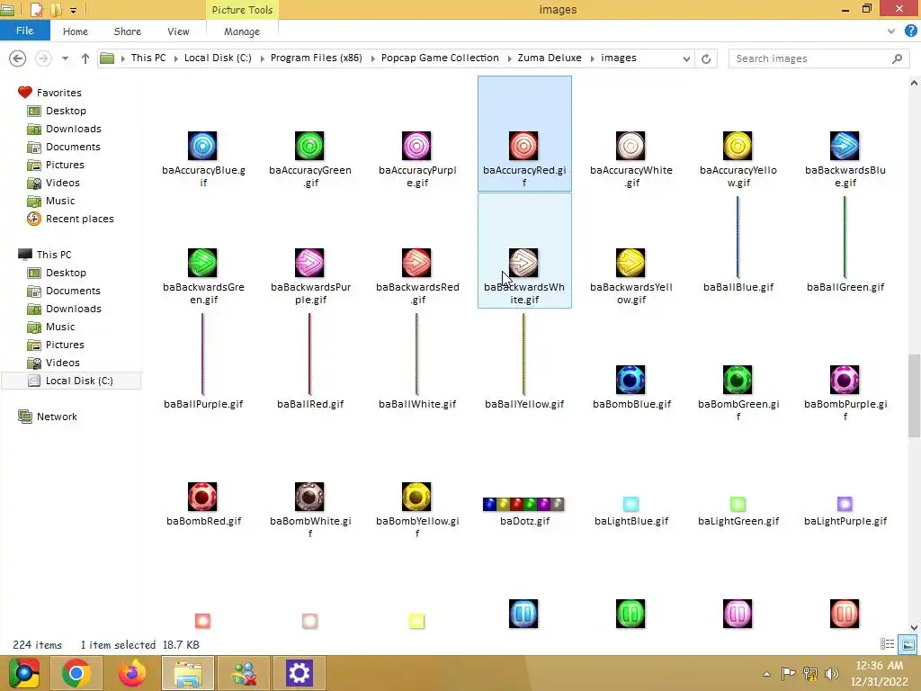921x691 pixels.
Task: Go up to the Zuma Deluxe folder
Action: pos(85,58)
